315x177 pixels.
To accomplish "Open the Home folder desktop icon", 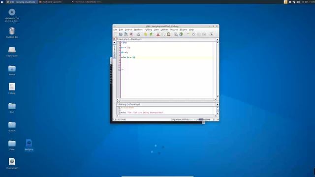I will [x=12, y=70].
